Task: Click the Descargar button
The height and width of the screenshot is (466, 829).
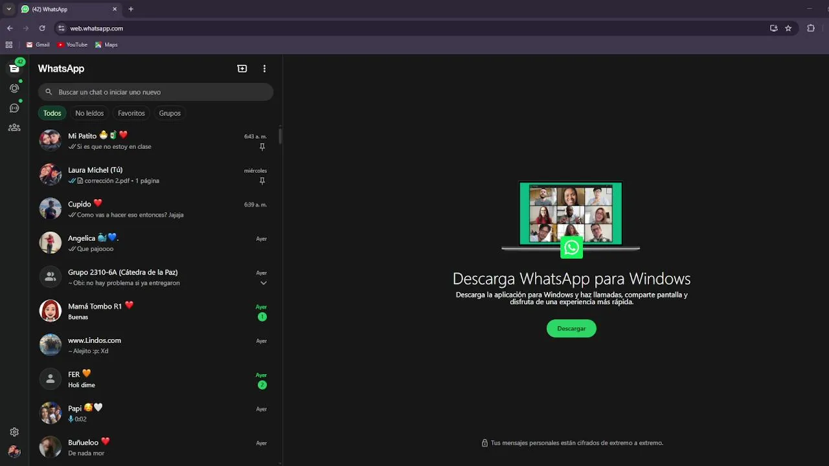Action: pyautogui.click(x=571, y=328)
